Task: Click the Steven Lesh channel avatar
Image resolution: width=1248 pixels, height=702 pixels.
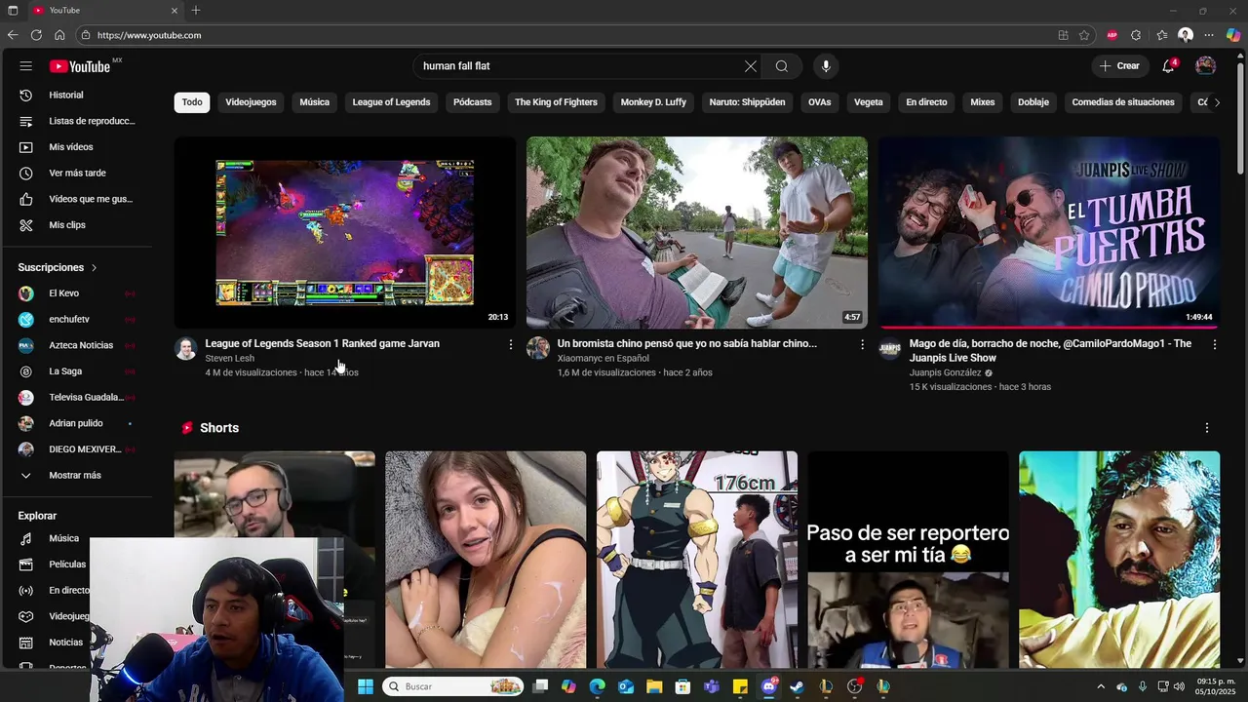Action: pos(185,349)
